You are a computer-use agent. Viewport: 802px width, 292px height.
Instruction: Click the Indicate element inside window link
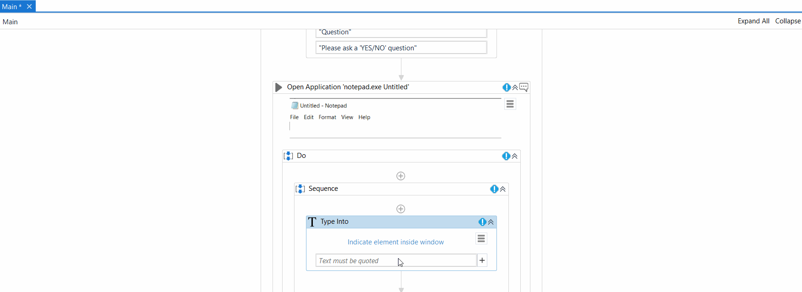[395, 242]
